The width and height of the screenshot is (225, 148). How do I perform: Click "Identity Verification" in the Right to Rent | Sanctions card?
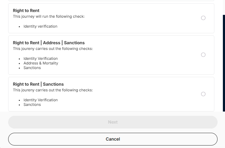coord(40,100)
